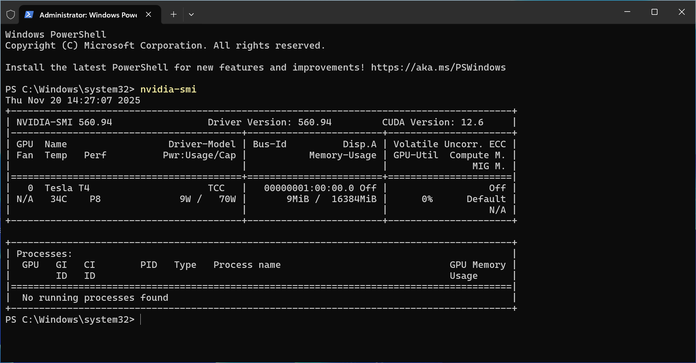Click the final PS C:\Windows\system32> prompt
The width and height of the screenshot is (696, 363).
(70, 320)
